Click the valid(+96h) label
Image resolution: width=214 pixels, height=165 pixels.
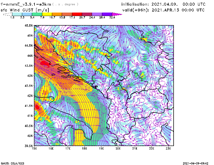click(x=136, y=10)
